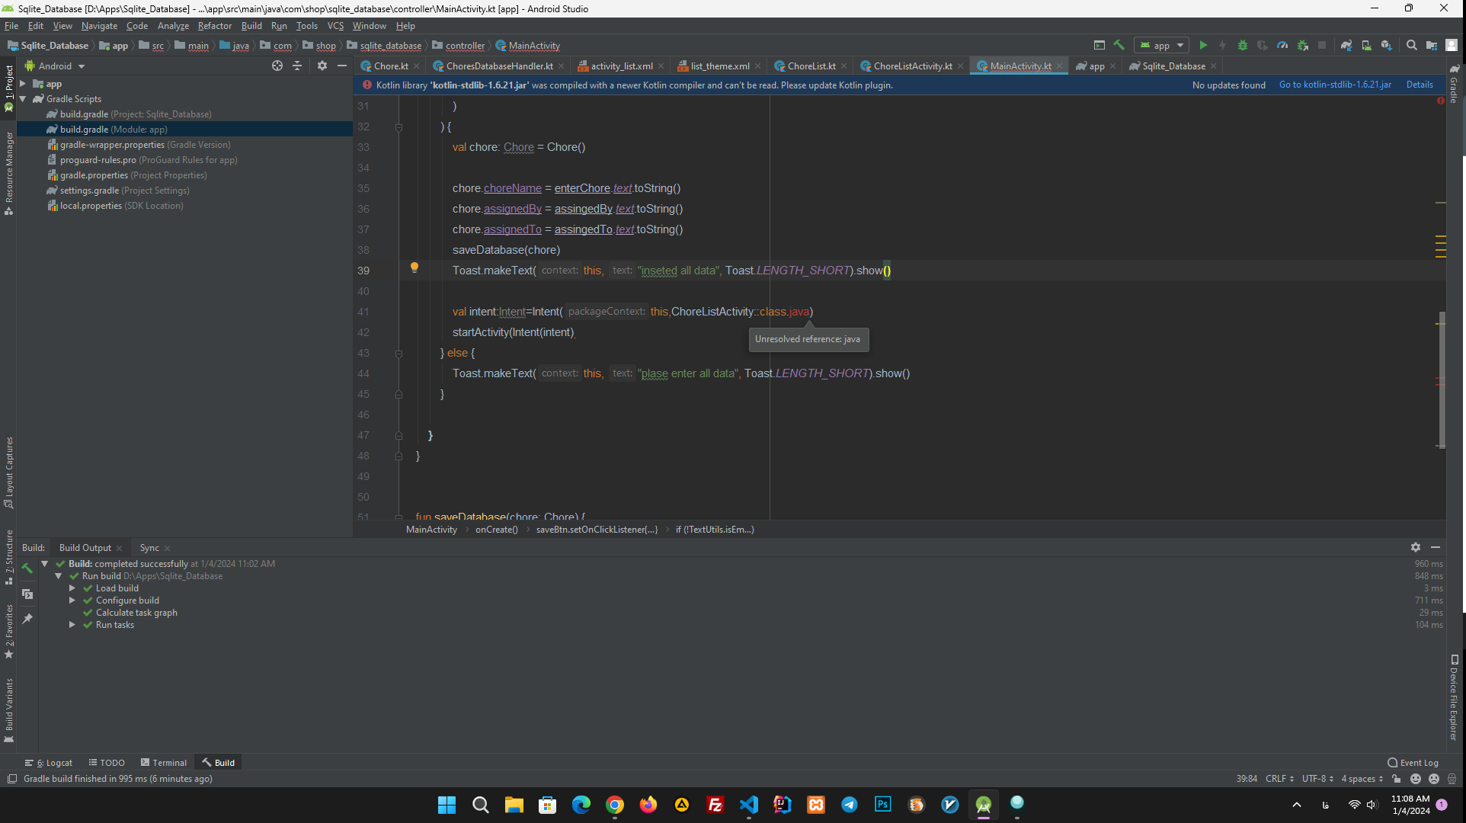This screenshot has width=1466, height=823.
Task: Open the SDK Manager
Action: click(x=1387, y=46)
